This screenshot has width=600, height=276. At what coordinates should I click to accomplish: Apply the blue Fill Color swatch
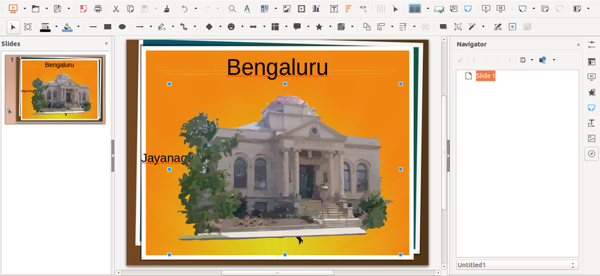pos(67,27)
